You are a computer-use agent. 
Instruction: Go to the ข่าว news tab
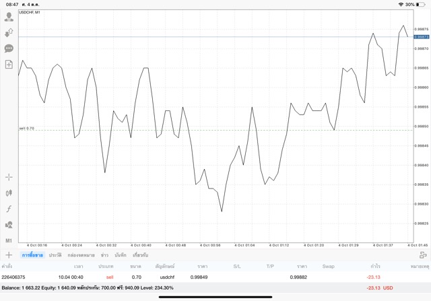(x=104, y=255)
